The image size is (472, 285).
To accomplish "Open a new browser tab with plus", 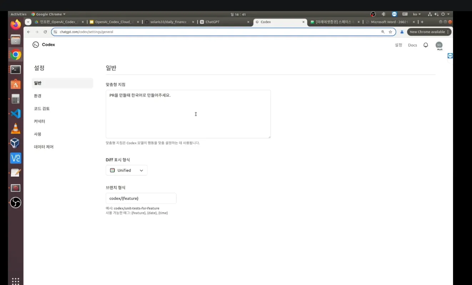I will pyautogui.click(x=422, y=22).
